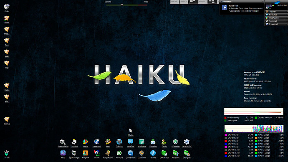The image size is (288, 162).
Task: Open the KomoDo to-do icon
Action: pos(153,142)
